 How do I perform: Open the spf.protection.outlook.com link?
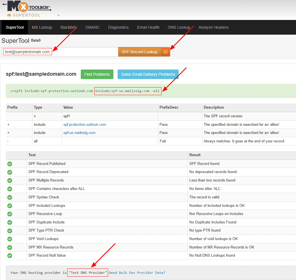[85, 124]
